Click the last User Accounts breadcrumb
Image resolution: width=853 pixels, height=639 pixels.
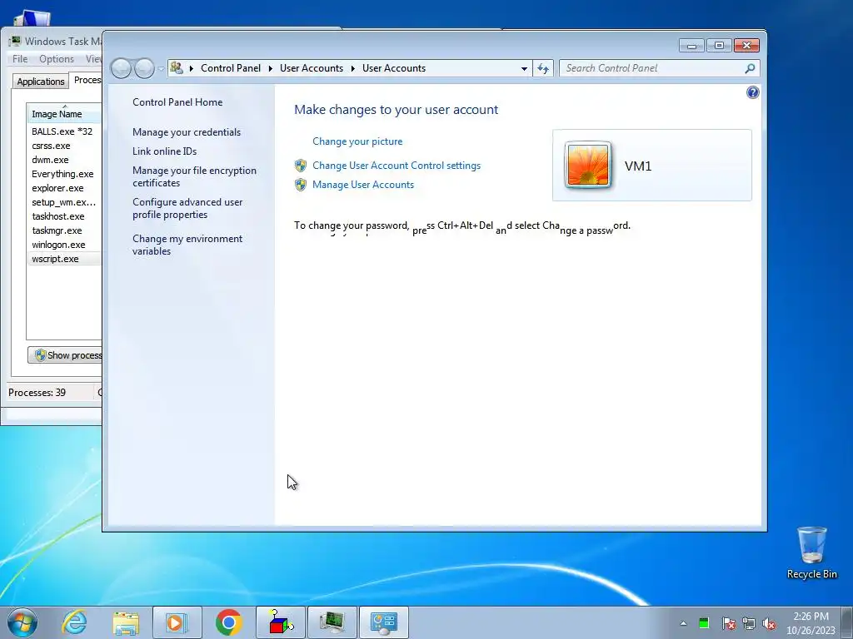click(394, 68)
